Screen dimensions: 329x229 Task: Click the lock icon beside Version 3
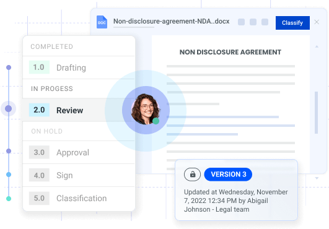[193, 175]
